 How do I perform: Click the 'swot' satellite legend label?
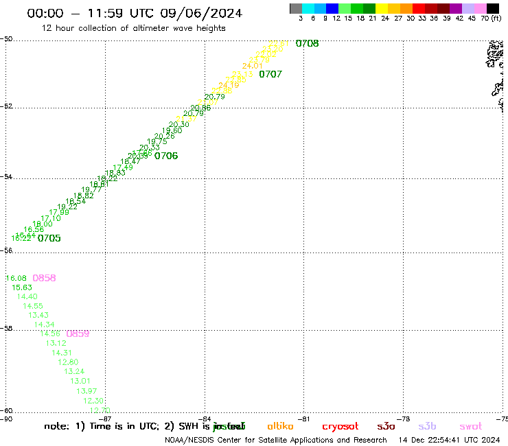[x=471, y=426]
